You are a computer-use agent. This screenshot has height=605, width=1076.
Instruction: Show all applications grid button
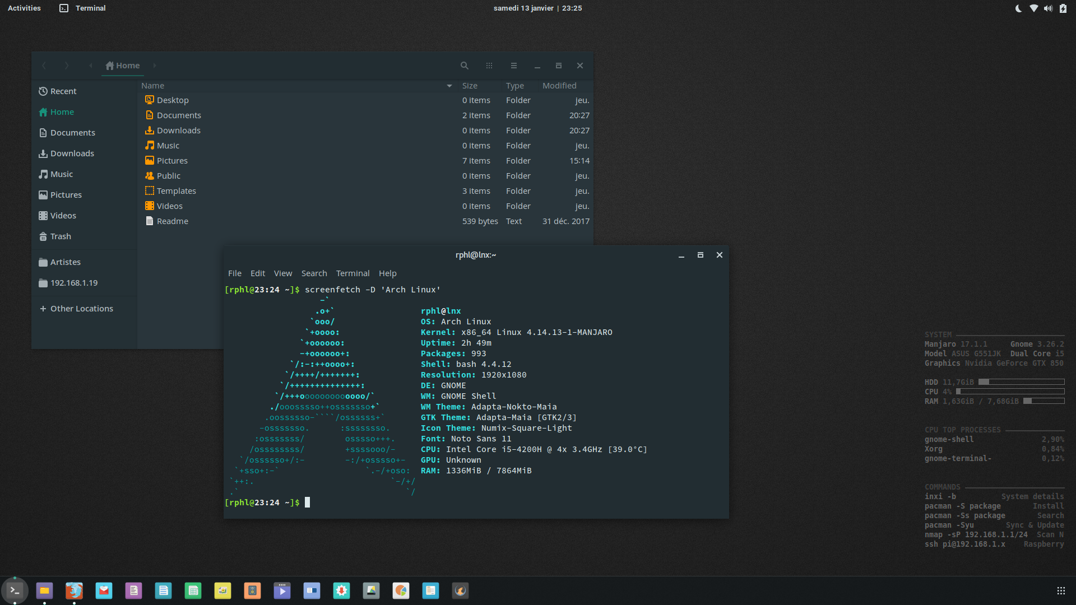click(x=1060, y=590)
